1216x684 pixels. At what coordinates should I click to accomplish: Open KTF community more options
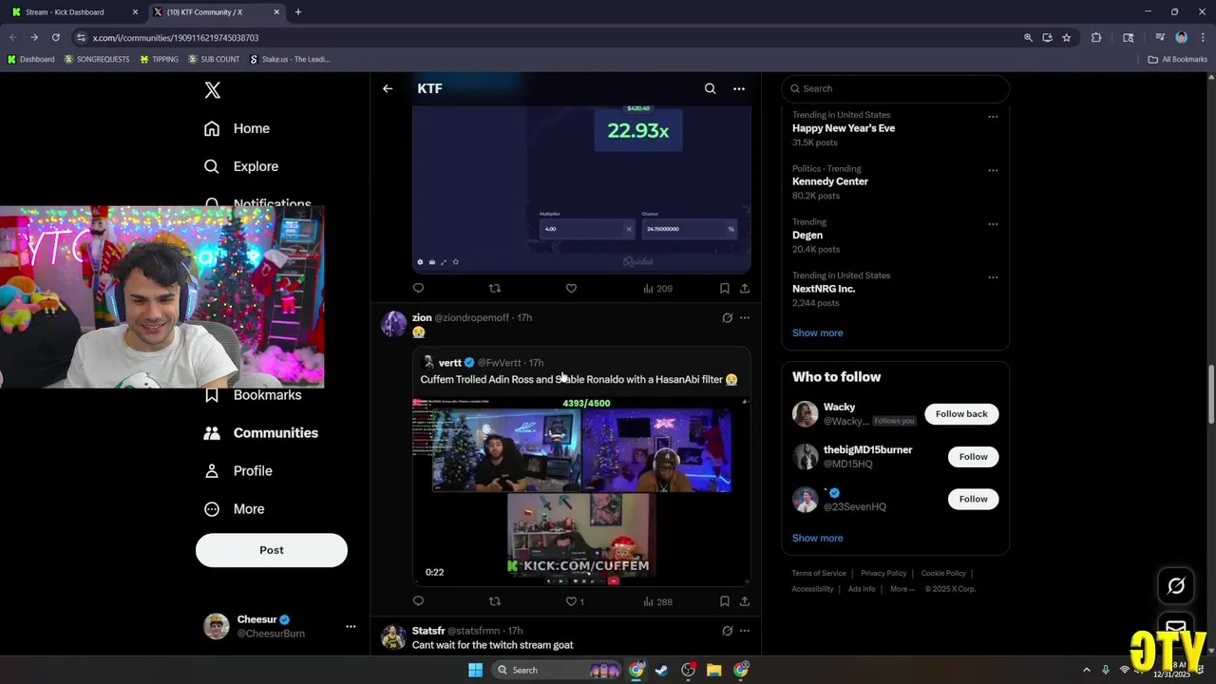point(739,88)
